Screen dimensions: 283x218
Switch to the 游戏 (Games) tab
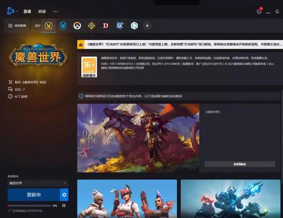point(27,11)
